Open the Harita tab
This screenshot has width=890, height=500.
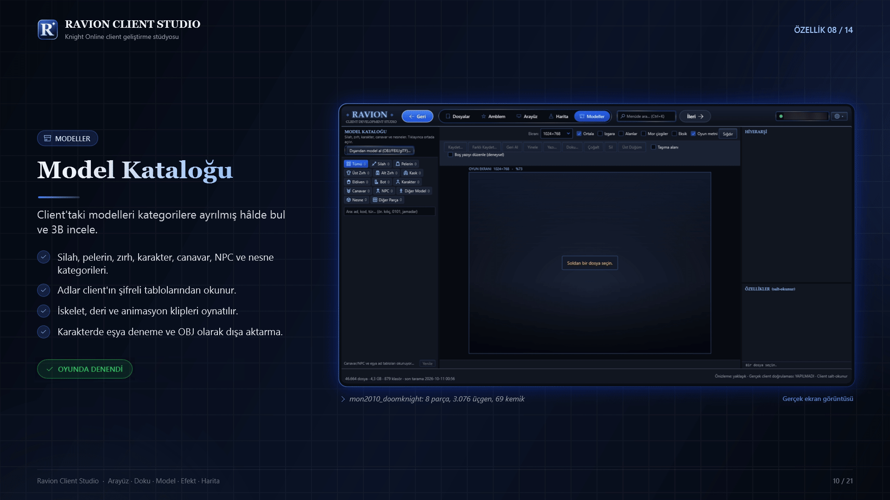559,117
